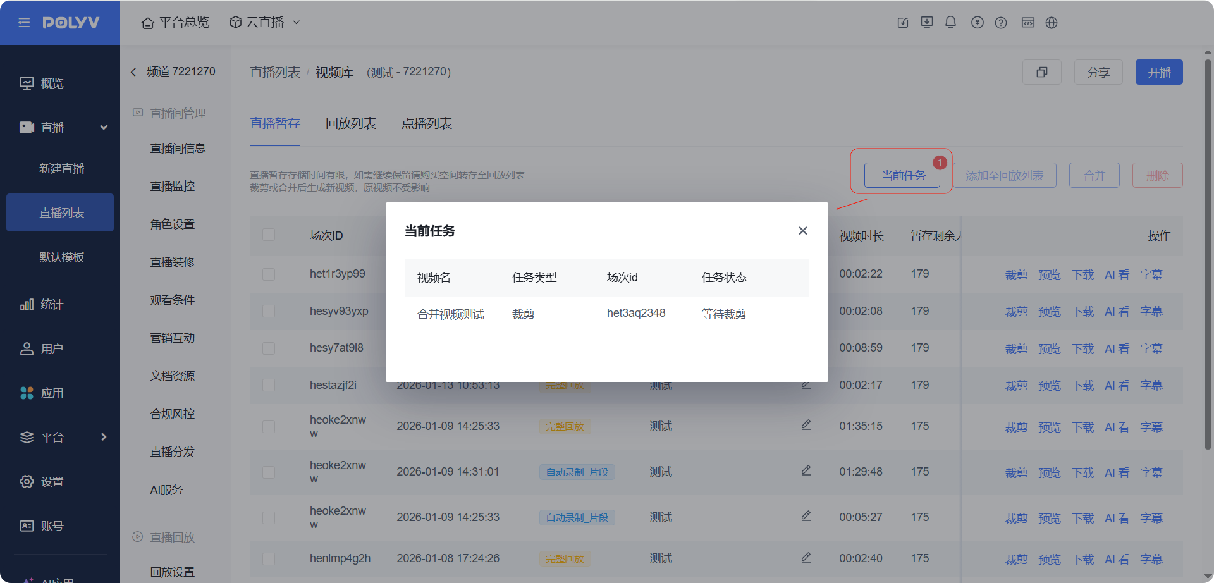The height and width of the screenshot is (583, 1214).
Task: Check the box for row hesy7at9i8
Action: pos(269,348)
